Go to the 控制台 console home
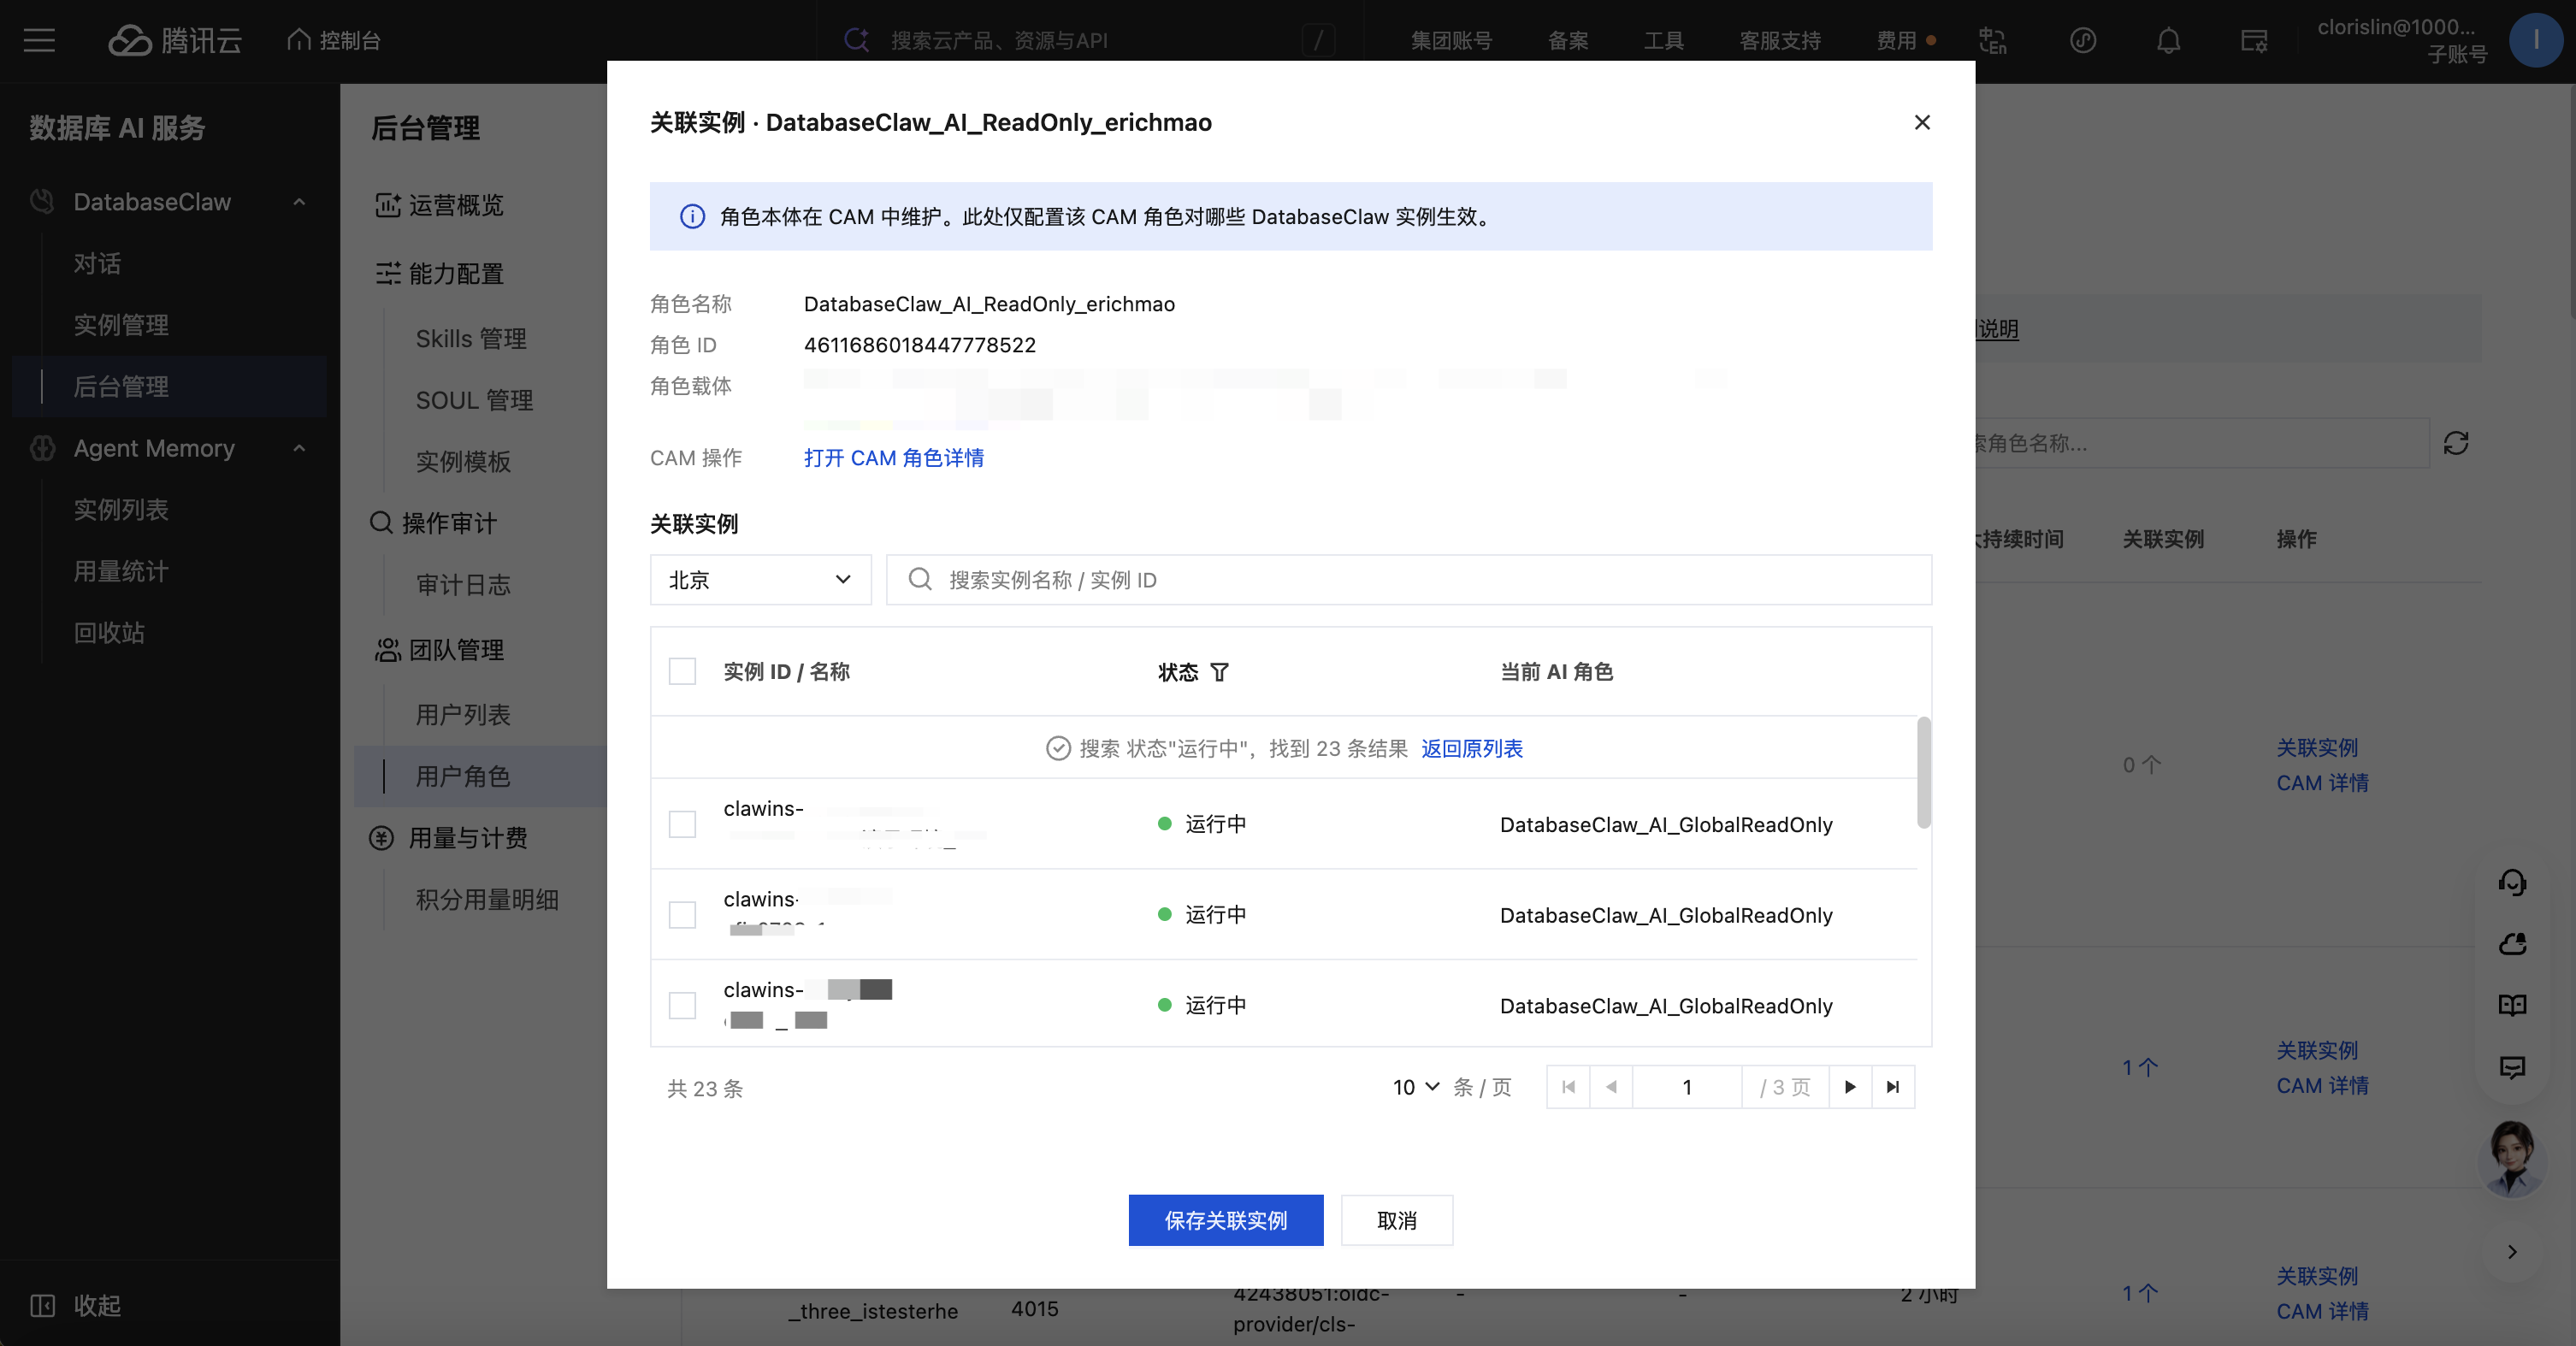The width and height of the screenshot is (2576, 1346). (x=334, y=40)
